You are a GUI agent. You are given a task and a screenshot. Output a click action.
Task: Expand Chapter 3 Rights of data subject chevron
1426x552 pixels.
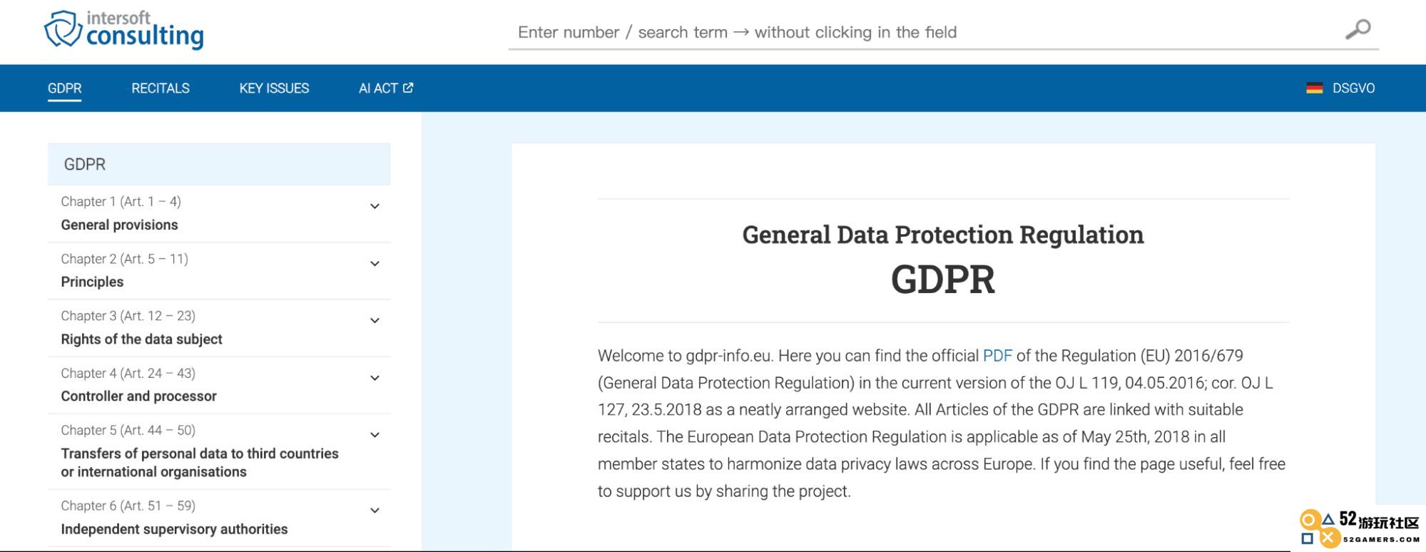375,321
